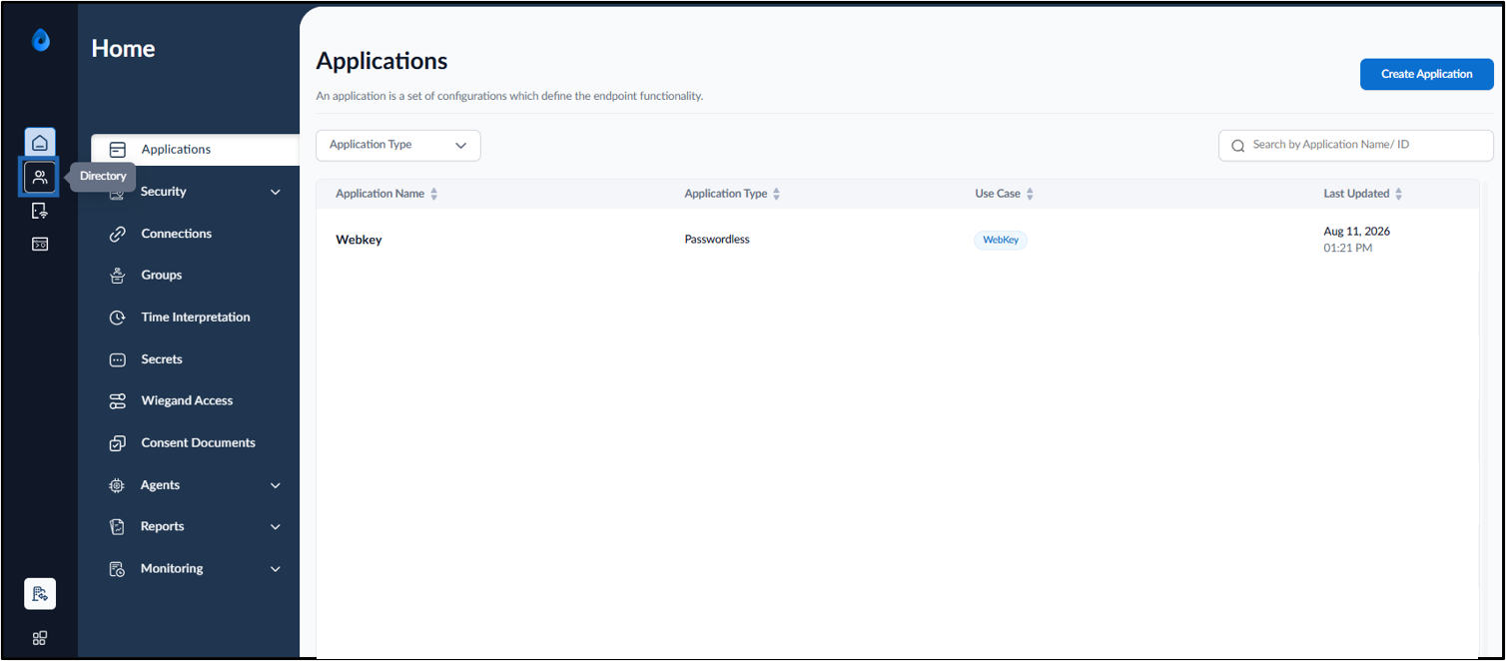Open Time Interpretation in the sidebar
The image size is (1506, 661).
196,318
